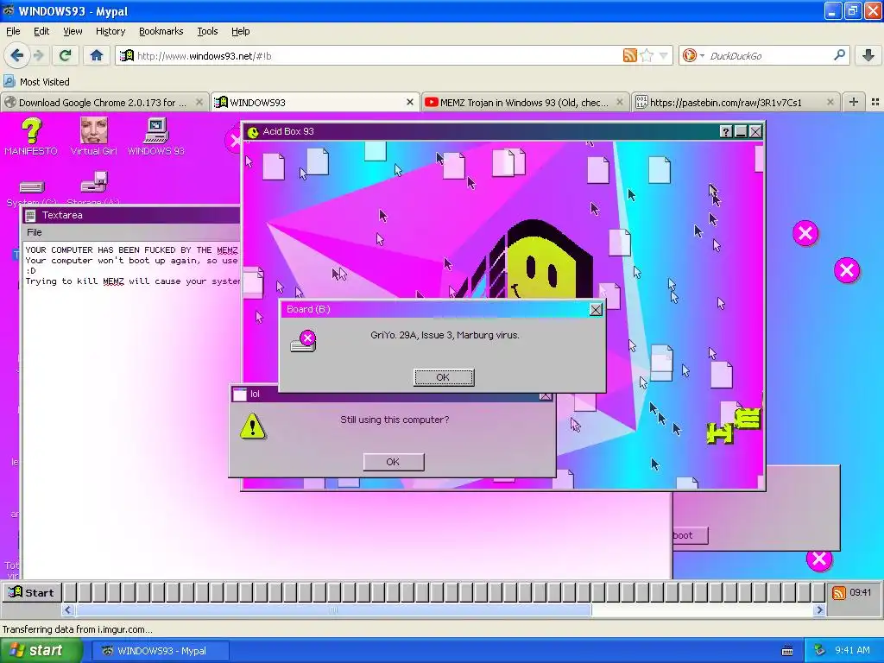
Task: Click the Windows 93 taskbar RSS icon
Action: 838,592
